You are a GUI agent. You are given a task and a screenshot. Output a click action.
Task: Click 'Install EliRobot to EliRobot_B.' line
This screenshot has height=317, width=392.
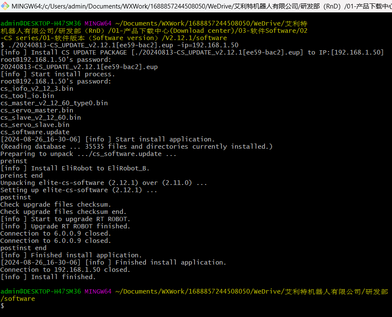pos(75,168)
